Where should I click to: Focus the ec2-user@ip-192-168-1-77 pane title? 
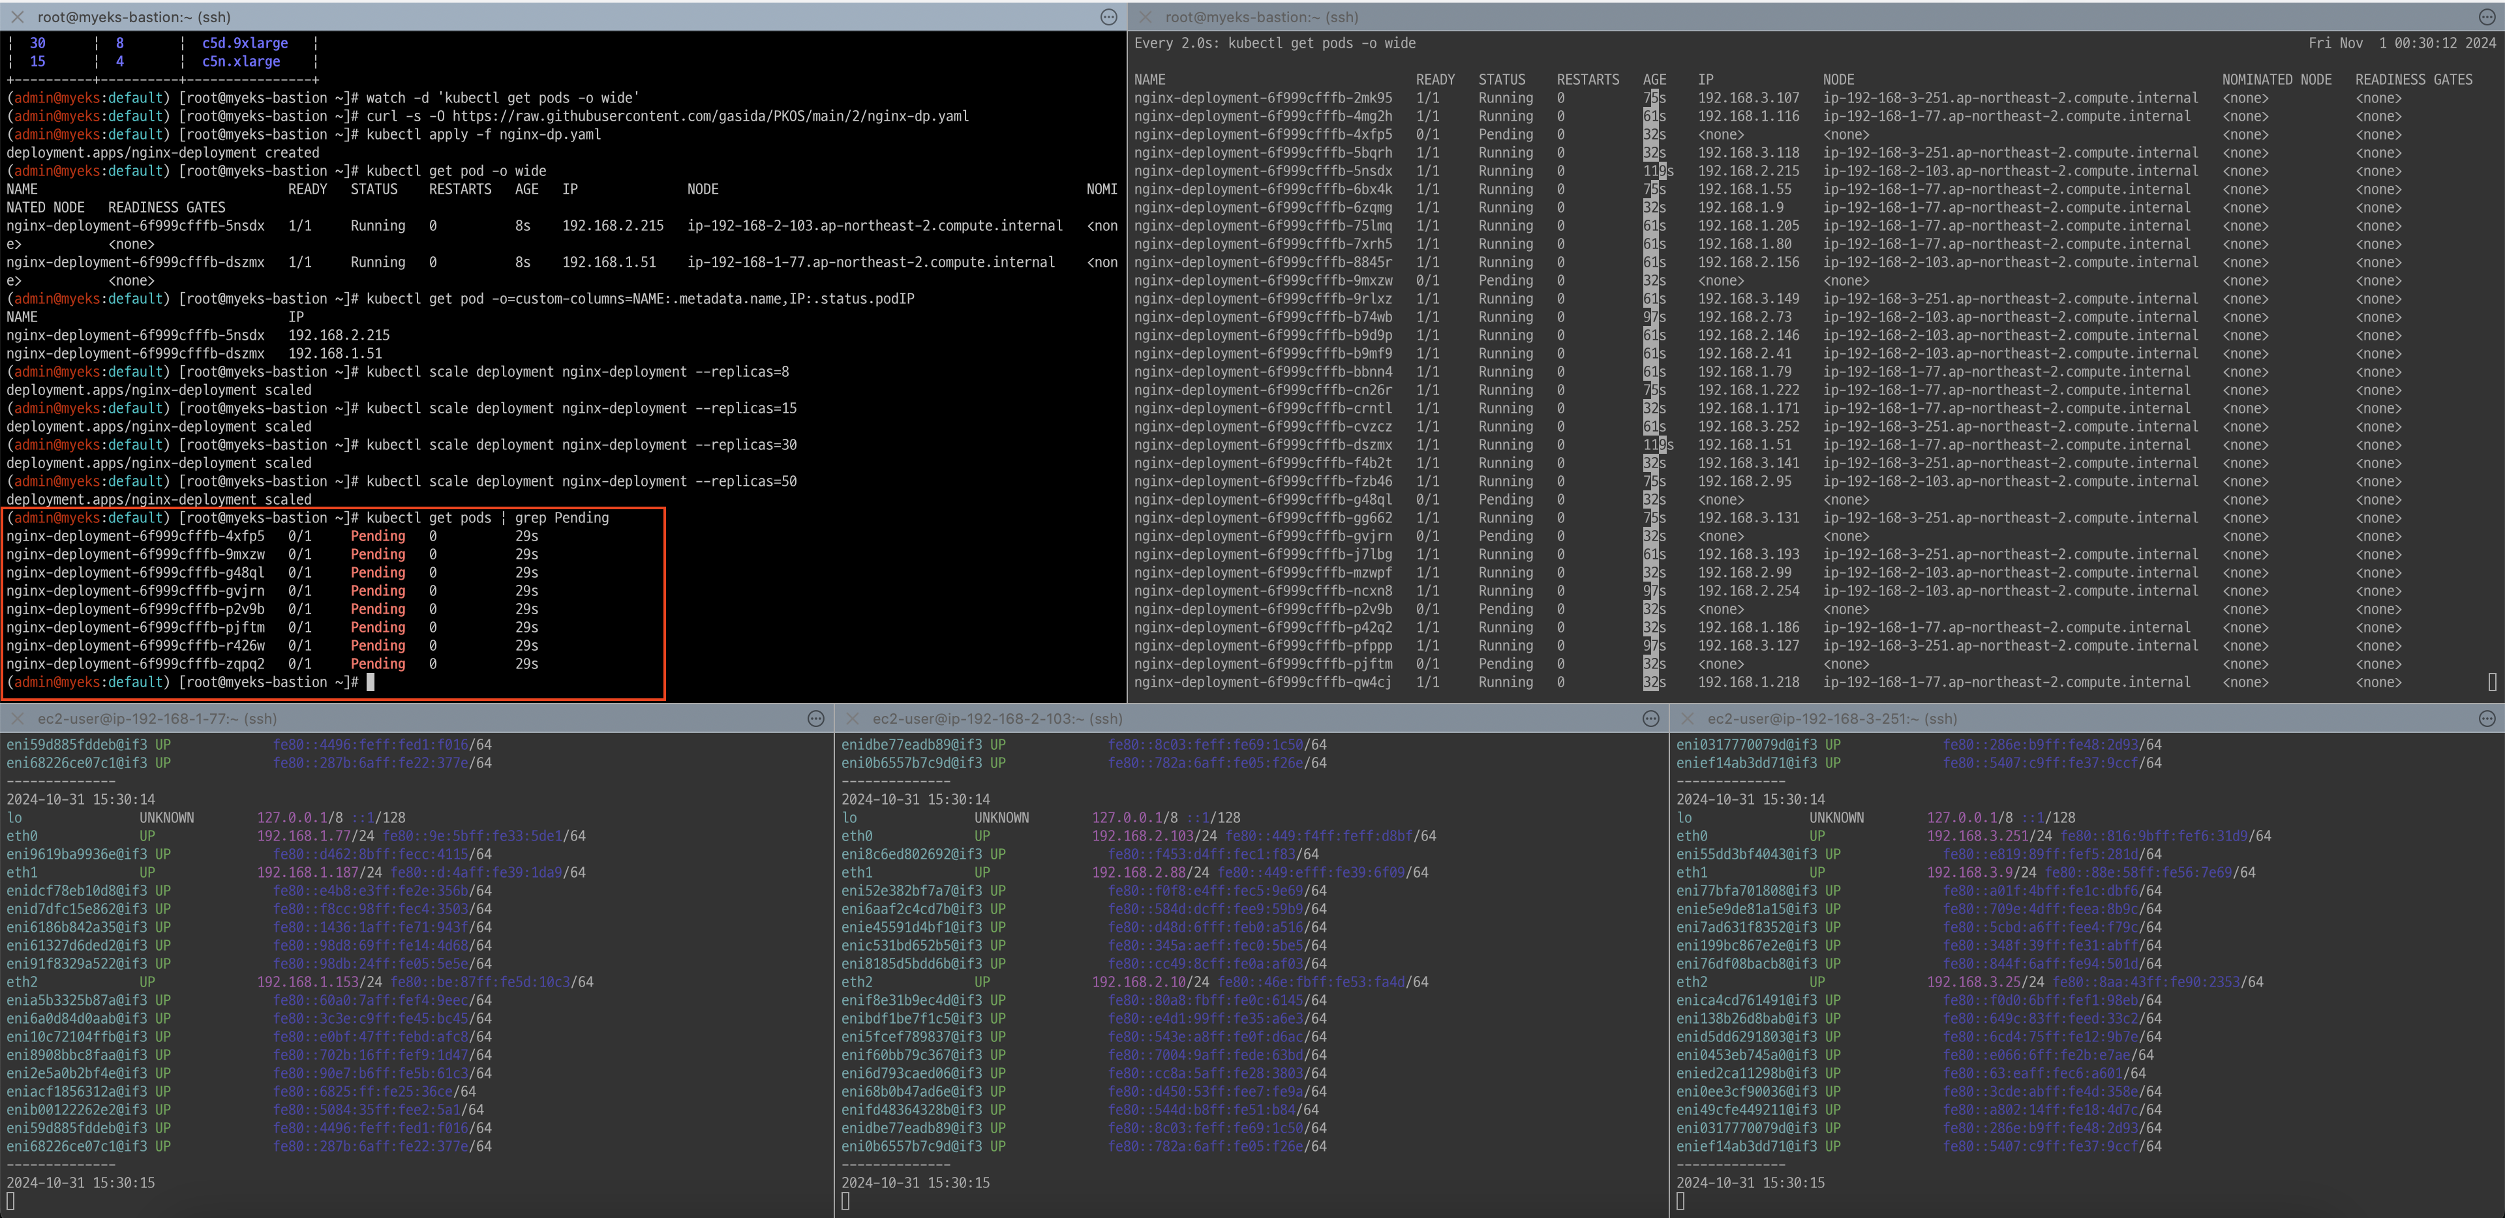(157, 719)
